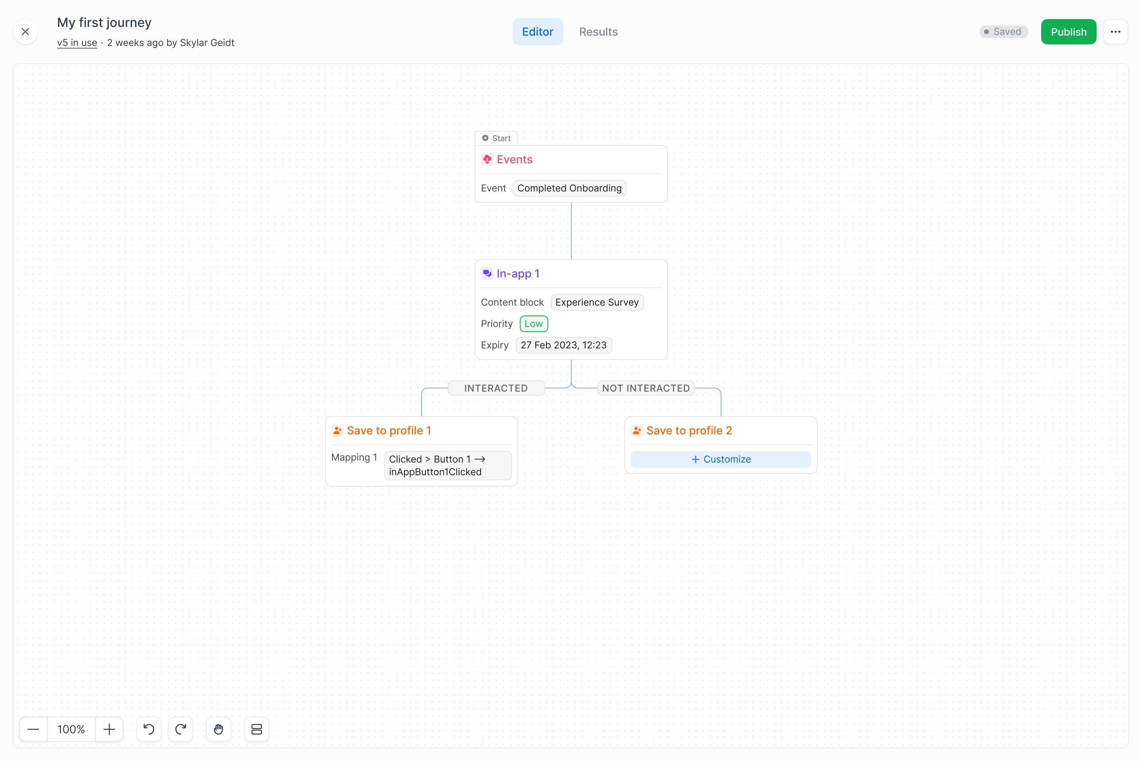This screenshot has height=761, width=1141.
Task: Close the journey editor with X
Action: [26, 32]
